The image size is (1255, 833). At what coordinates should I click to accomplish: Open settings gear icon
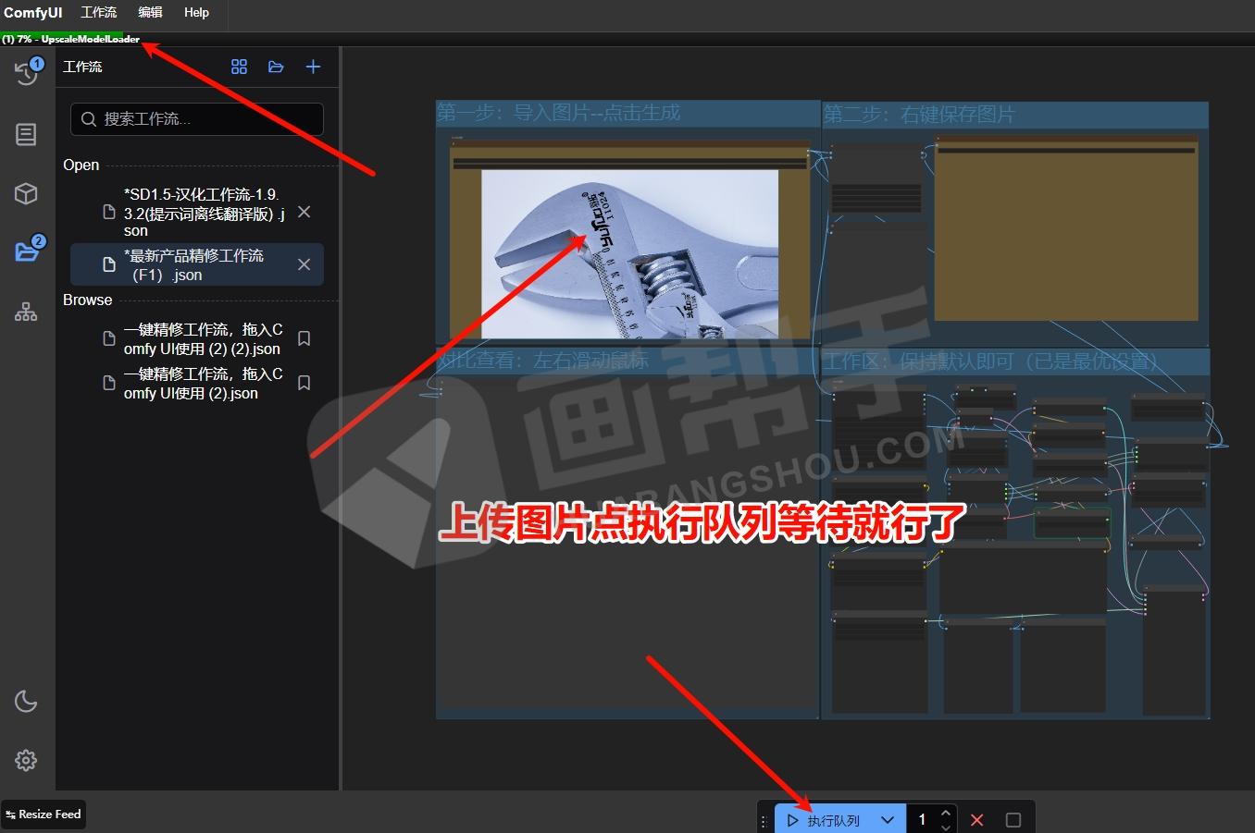click(x=26, y=760)
